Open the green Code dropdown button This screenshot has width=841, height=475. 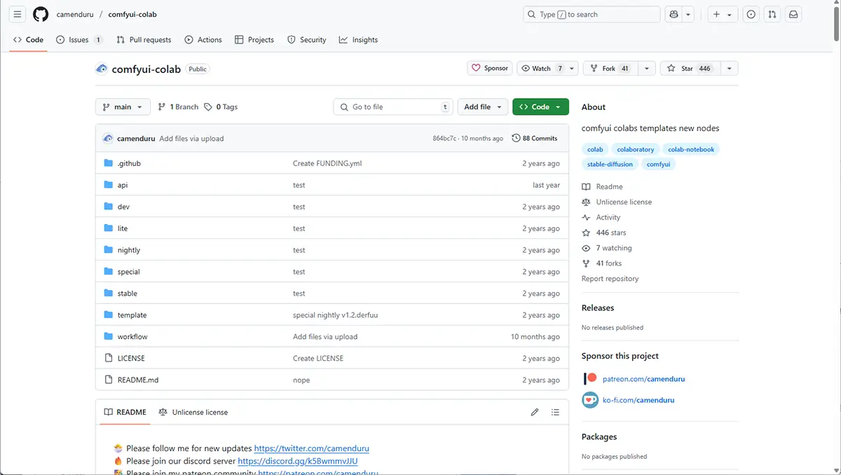pyautogui.click(x=540, y=107)
